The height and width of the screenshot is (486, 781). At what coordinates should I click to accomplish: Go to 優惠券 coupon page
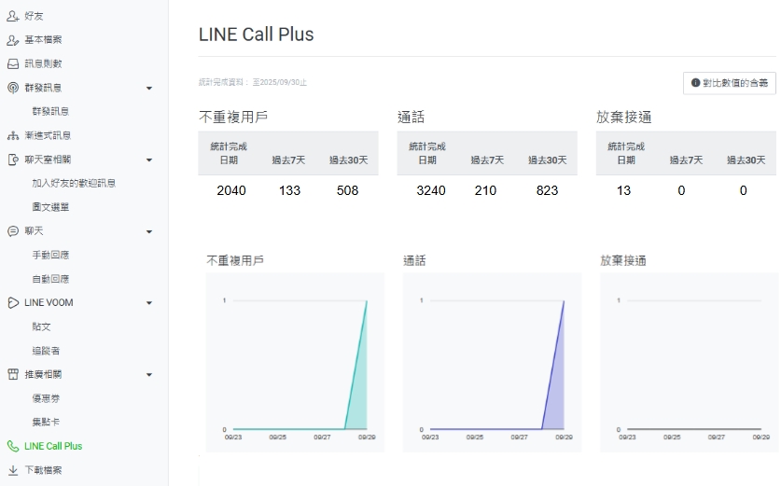point(46,398)
